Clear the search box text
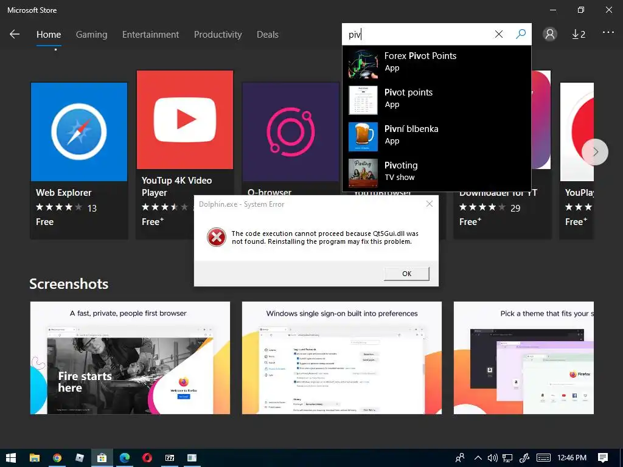Image resolution: width=623 pixels, height=467 pixels. 499,34
